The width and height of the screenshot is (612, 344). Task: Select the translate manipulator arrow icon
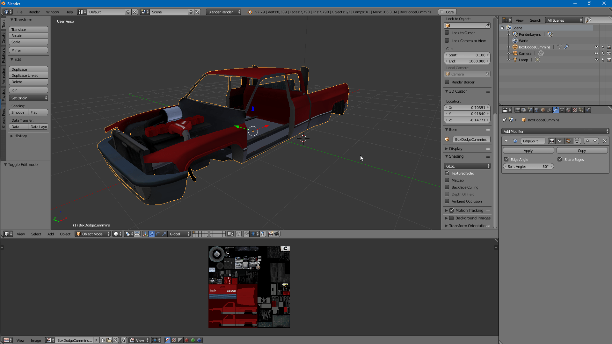point(151,234)
